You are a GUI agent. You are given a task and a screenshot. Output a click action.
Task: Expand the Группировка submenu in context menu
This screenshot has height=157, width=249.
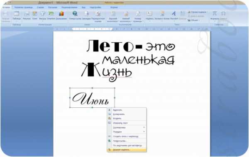click(x=127, y=128)
